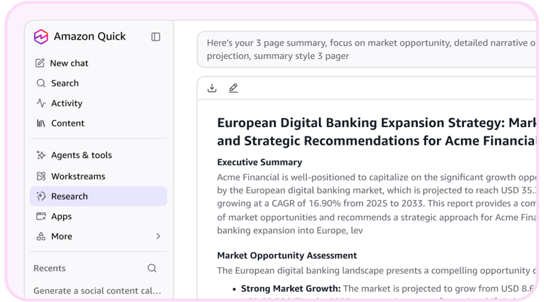Collapse the sidebar panel toggle icon

[x=156, y=37]
